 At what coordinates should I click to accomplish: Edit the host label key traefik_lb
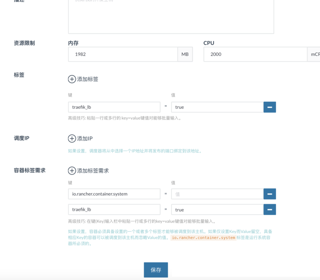point(114,107)
